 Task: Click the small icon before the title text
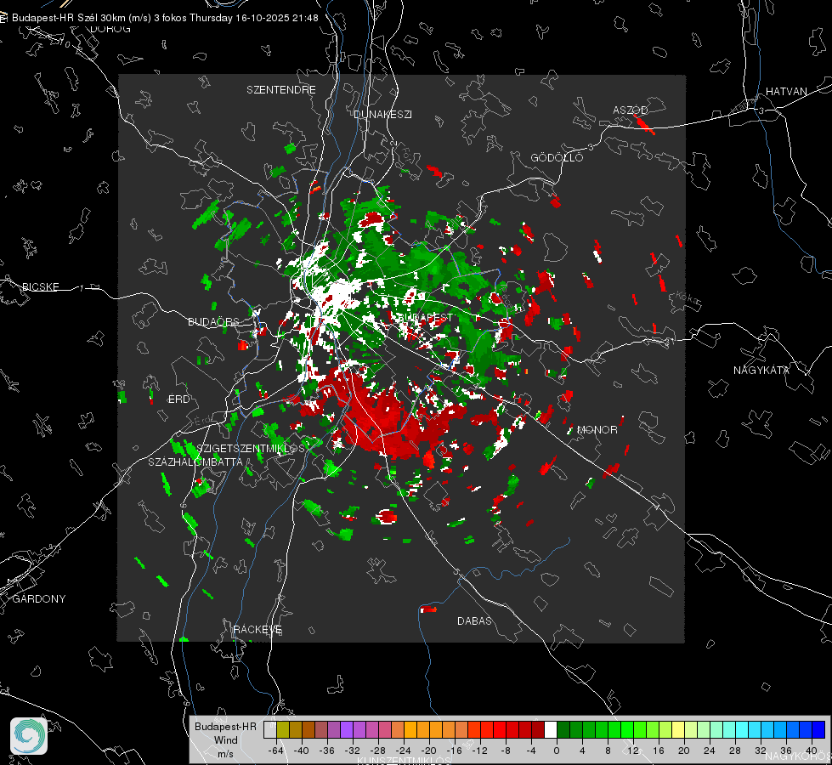pos(3,18)
